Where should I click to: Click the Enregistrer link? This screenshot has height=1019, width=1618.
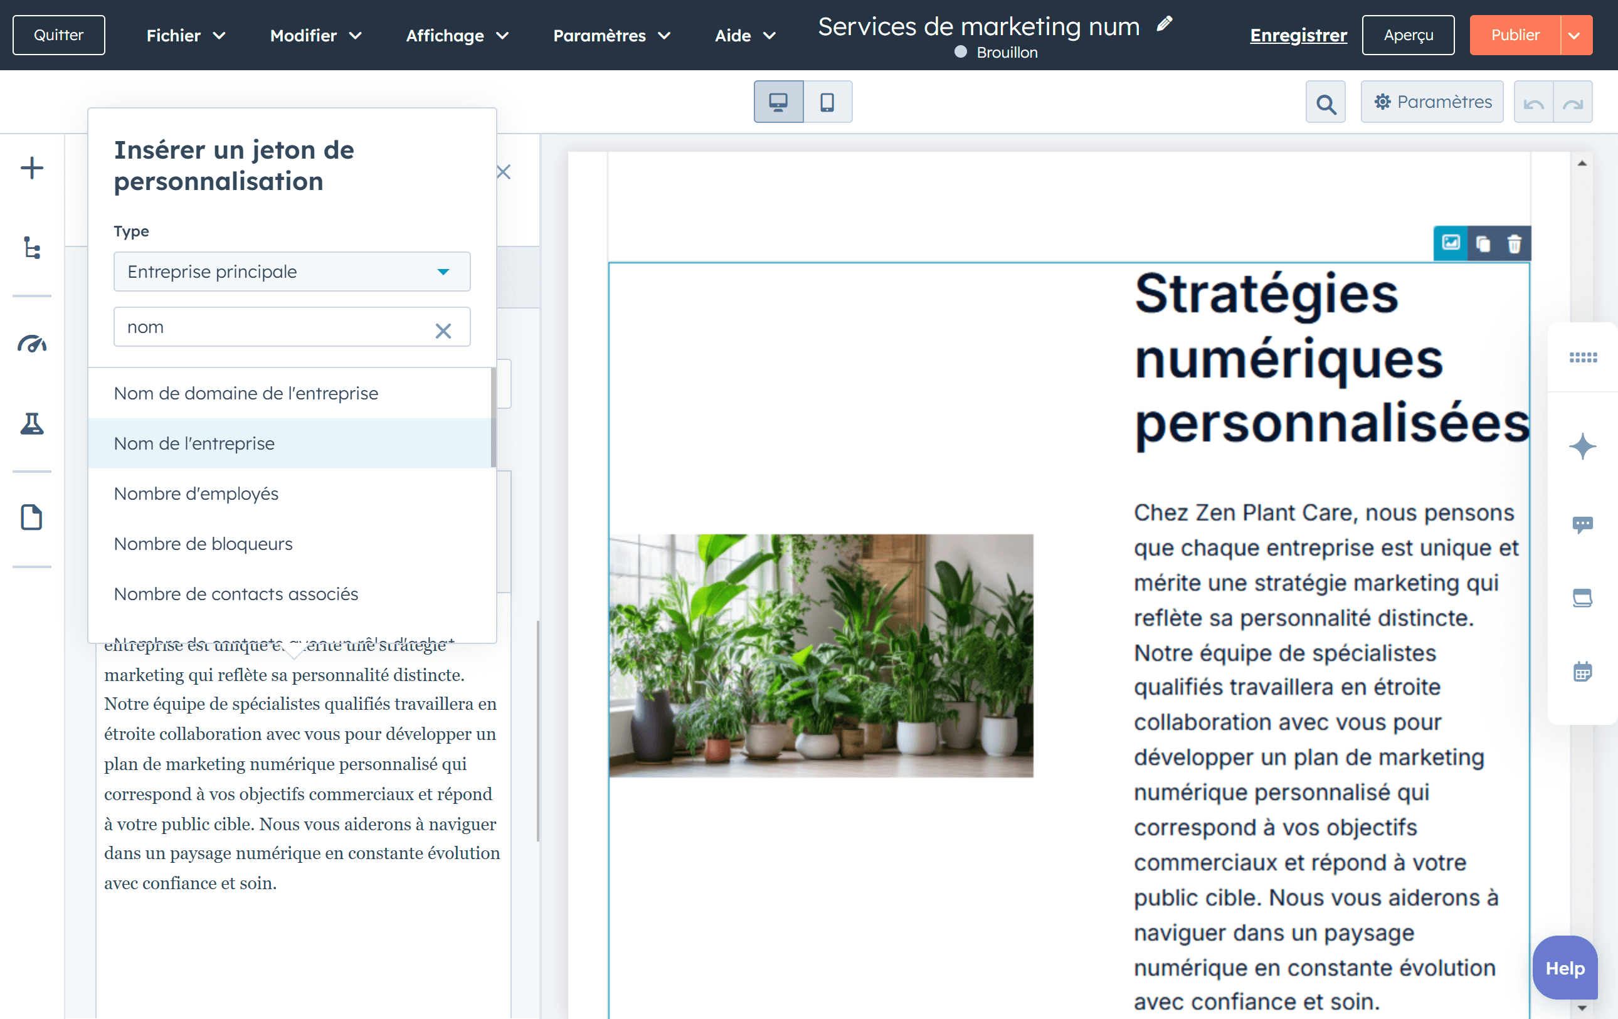point(1298,36)
